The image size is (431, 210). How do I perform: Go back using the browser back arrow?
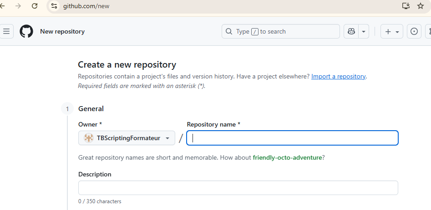2,6
